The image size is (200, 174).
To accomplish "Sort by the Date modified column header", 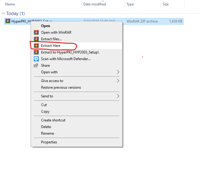I will coord(94,4).
